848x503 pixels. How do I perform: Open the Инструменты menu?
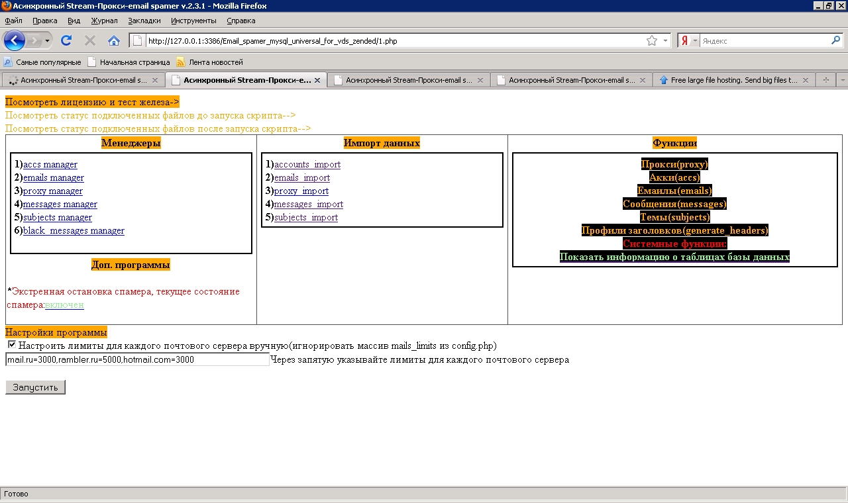tap(193, 21)
